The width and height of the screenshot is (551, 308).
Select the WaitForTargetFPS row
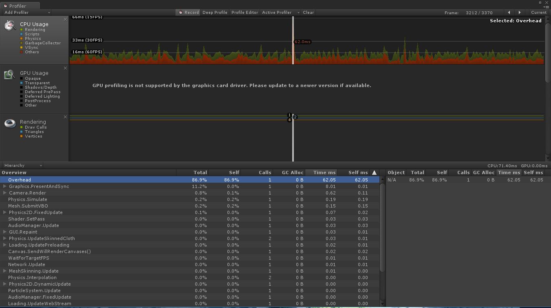(190, 258)
